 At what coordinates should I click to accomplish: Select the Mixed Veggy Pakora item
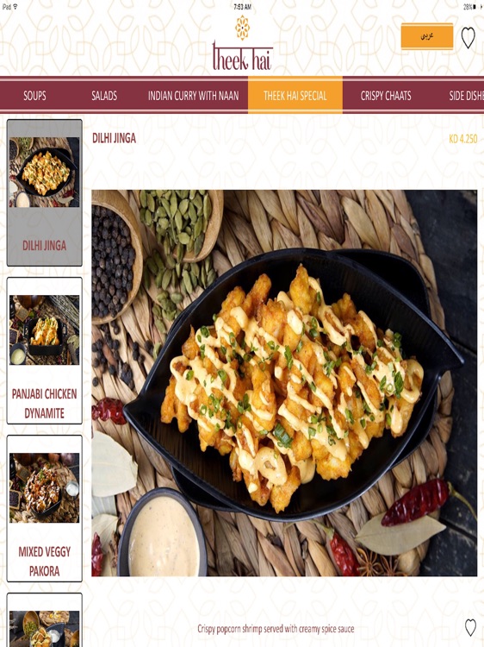point(45,508)
